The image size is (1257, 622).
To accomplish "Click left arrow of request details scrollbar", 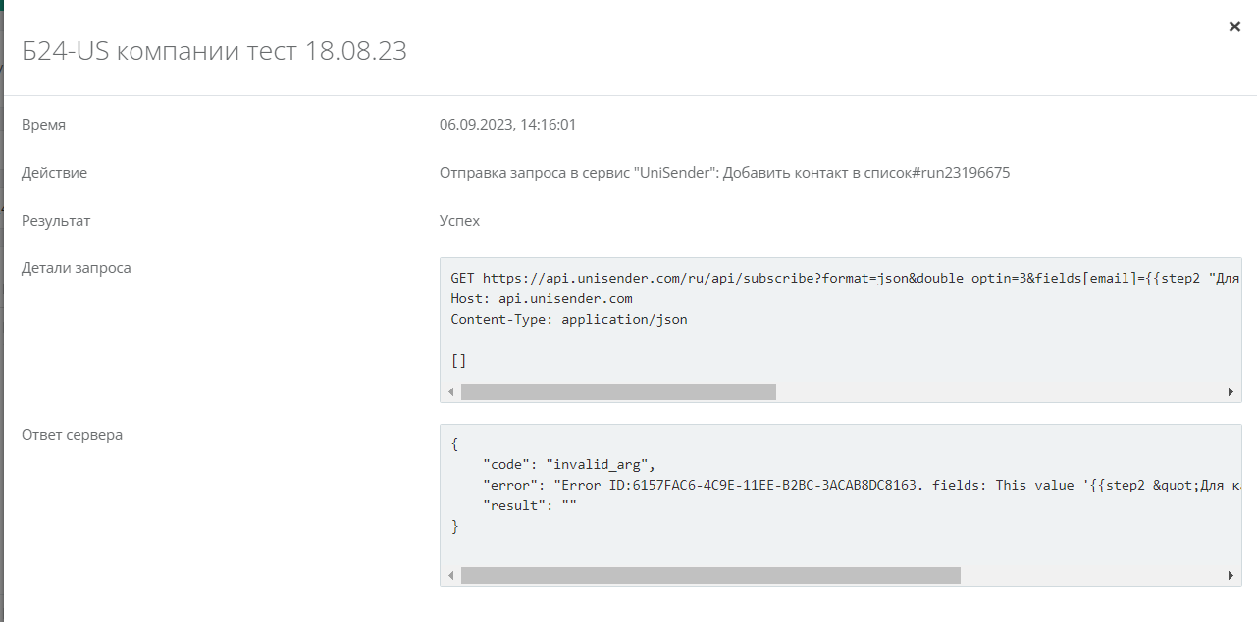I will (x=450, y=392).
